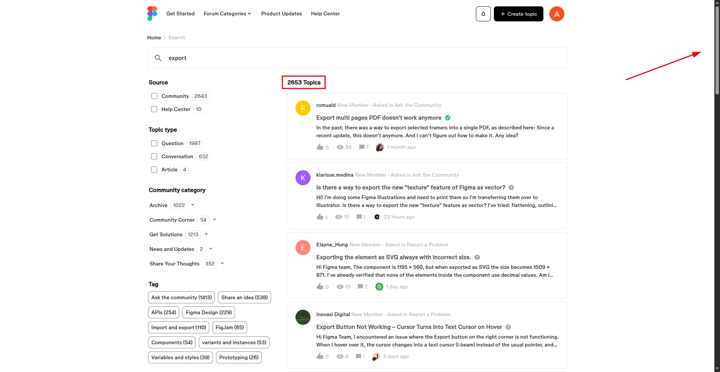720x372 pixels.
Task: Select the APIs (254) tag
Action: (x=163, y=312)
